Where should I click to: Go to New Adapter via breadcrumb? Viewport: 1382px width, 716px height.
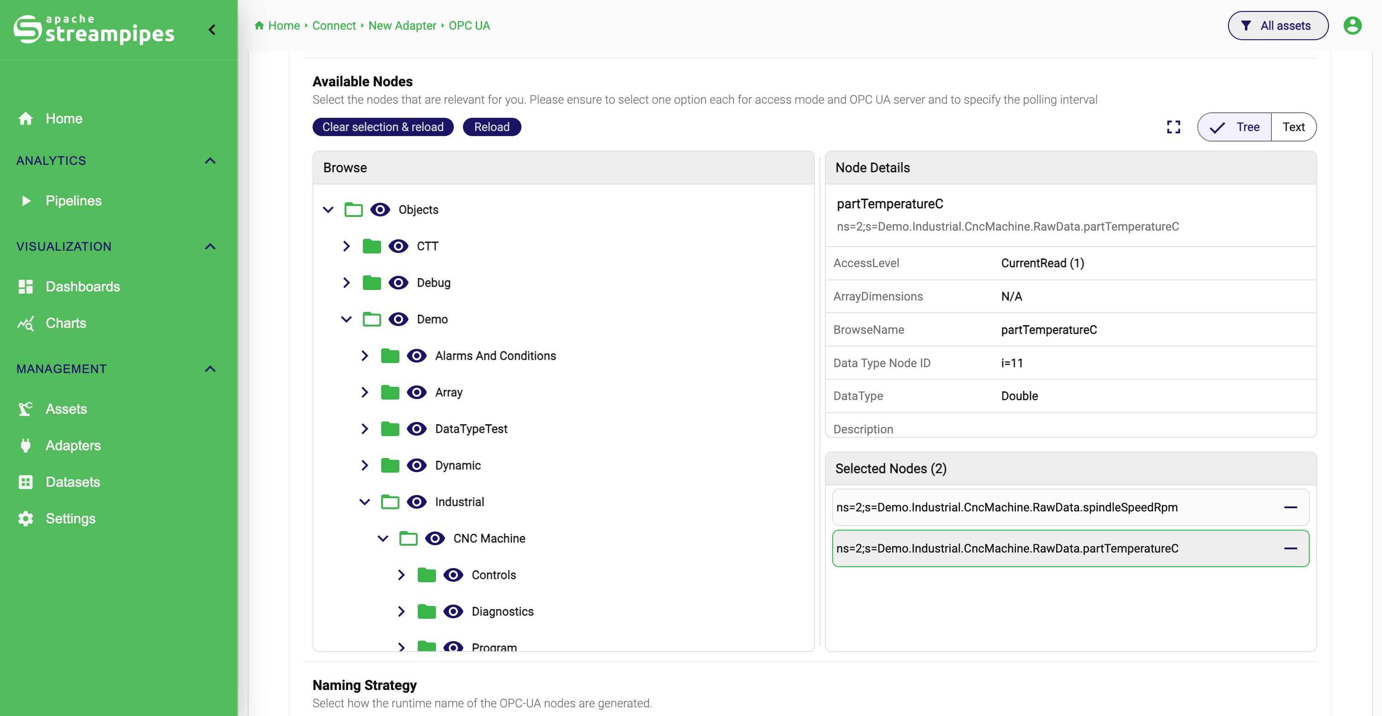pyautogui.click(x=402, y=25)
